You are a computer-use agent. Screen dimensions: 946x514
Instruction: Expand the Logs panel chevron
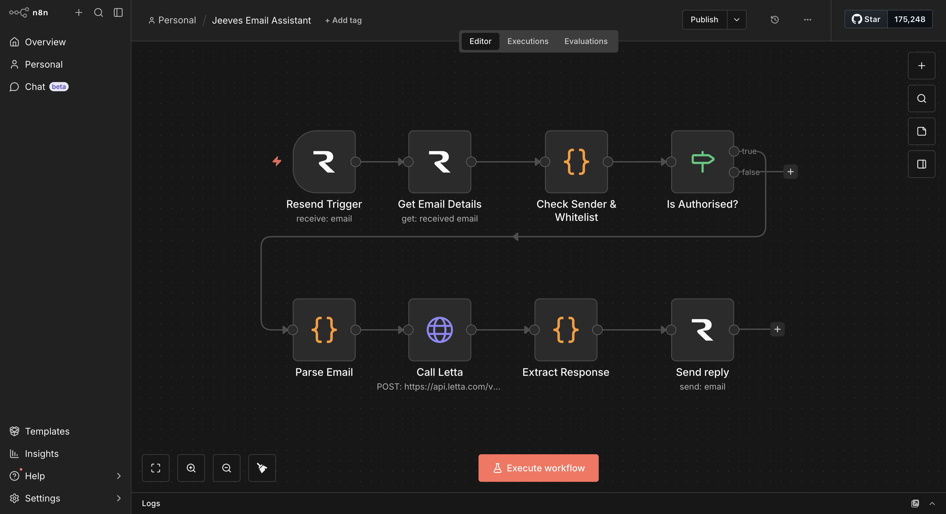[932, 503]
